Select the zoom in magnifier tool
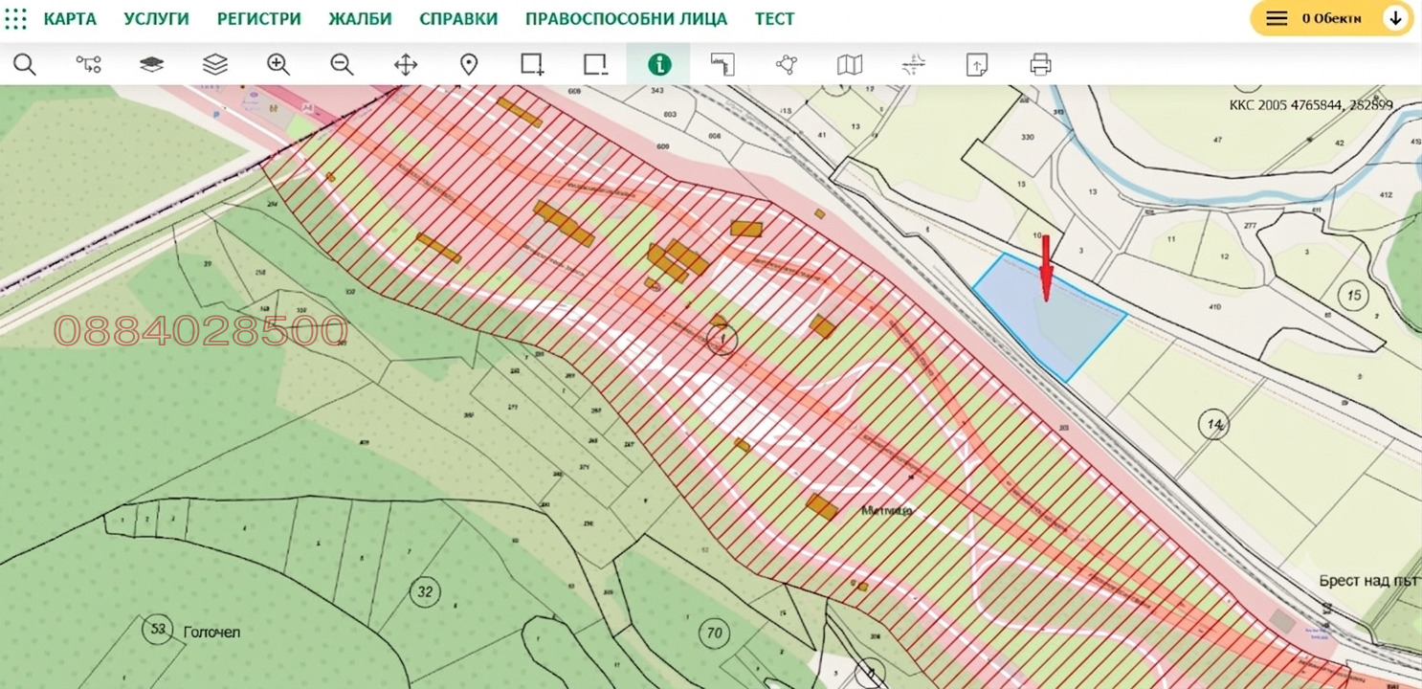Image resolution: width=1422 pixels, height=689 pixels. tap(278, 64)
